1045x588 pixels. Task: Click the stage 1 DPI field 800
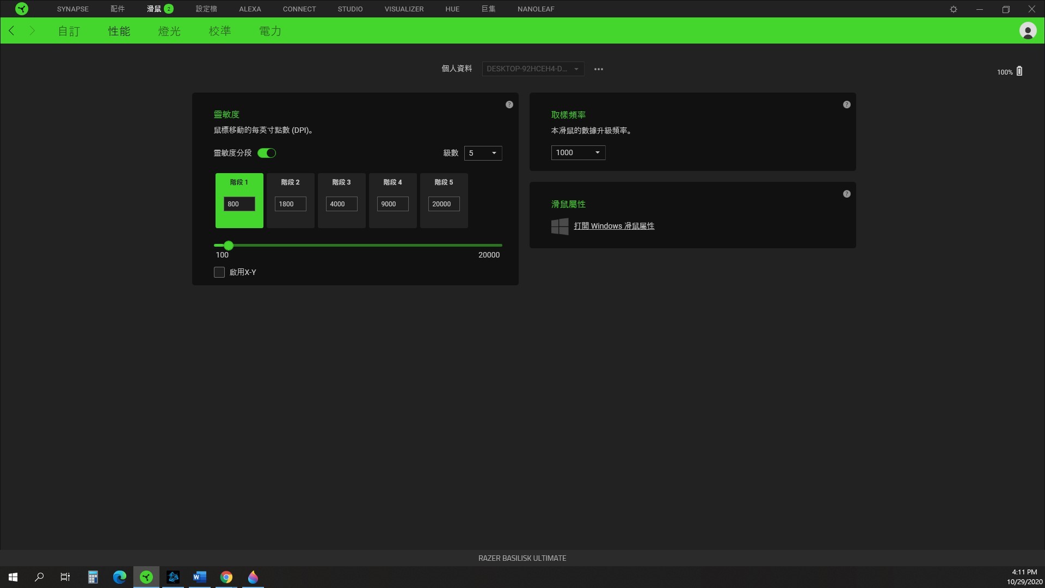[239, 204]
